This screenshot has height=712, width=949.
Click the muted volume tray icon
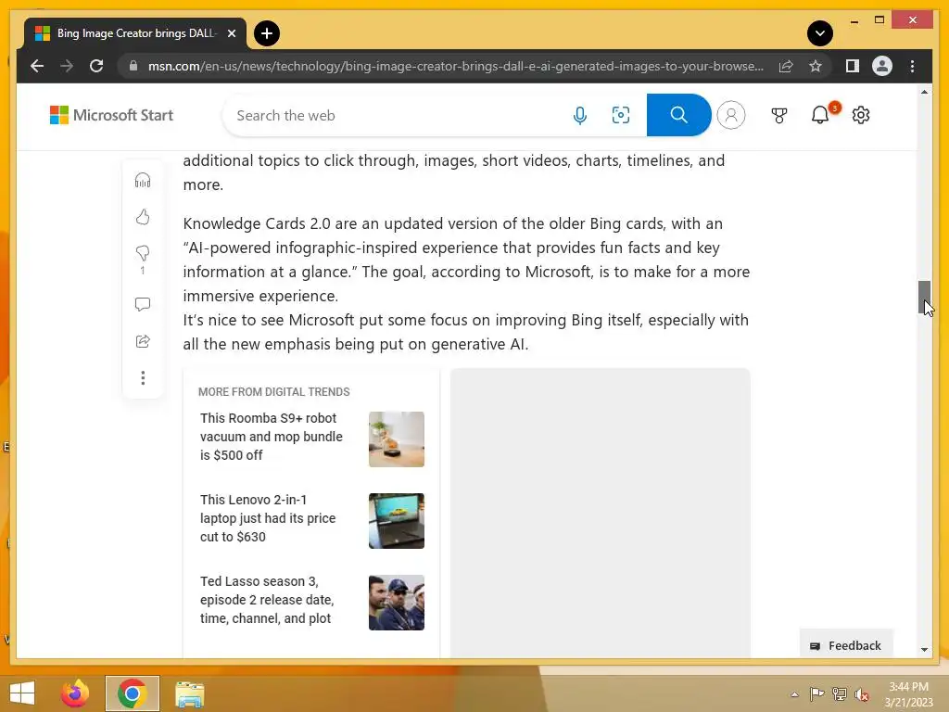pyautogui.click(x=862, y=694)
